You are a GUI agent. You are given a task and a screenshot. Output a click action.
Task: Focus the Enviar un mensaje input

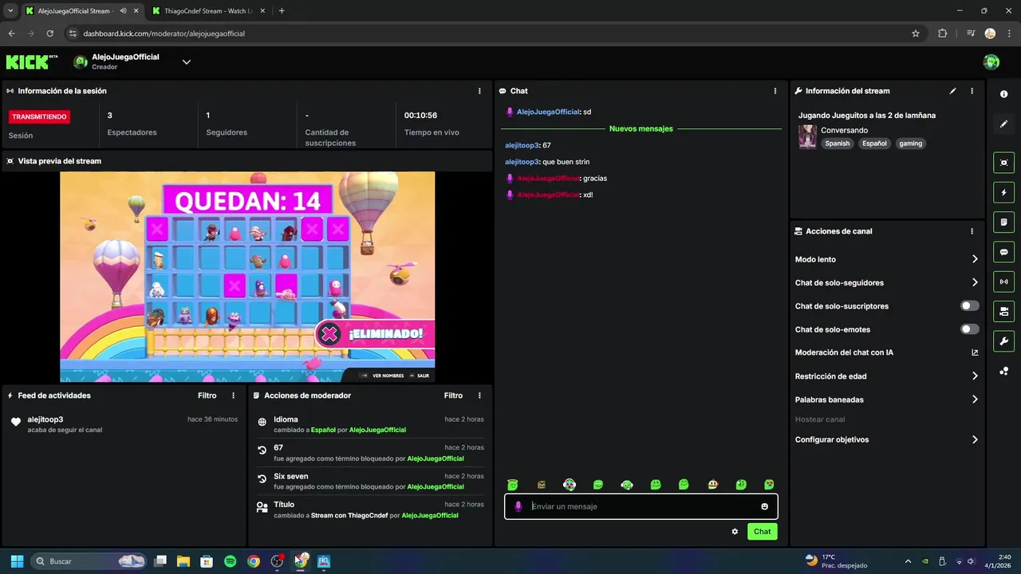pos(641,506)
